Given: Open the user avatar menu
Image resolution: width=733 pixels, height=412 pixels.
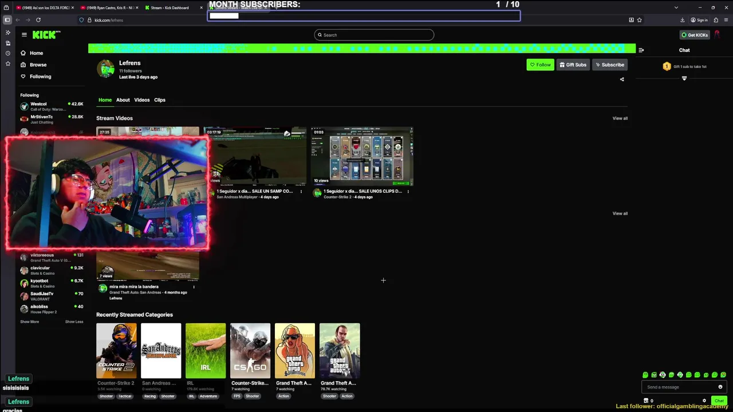Looking at the screenshot, I should (717, 35).
